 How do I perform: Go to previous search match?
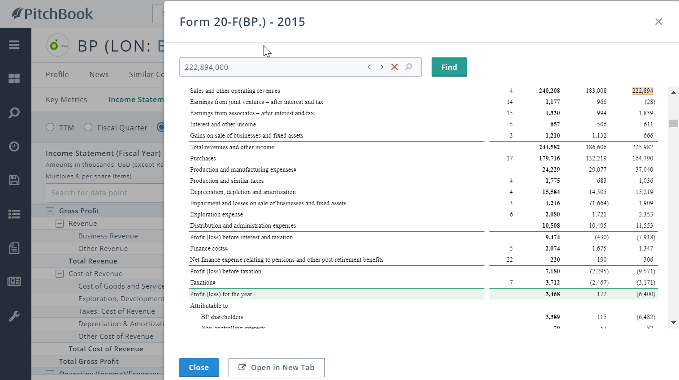click(x=369, y=67)
